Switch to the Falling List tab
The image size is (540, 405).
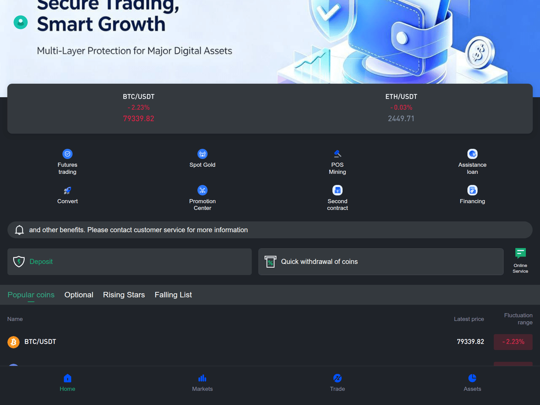tap(173, 295)
